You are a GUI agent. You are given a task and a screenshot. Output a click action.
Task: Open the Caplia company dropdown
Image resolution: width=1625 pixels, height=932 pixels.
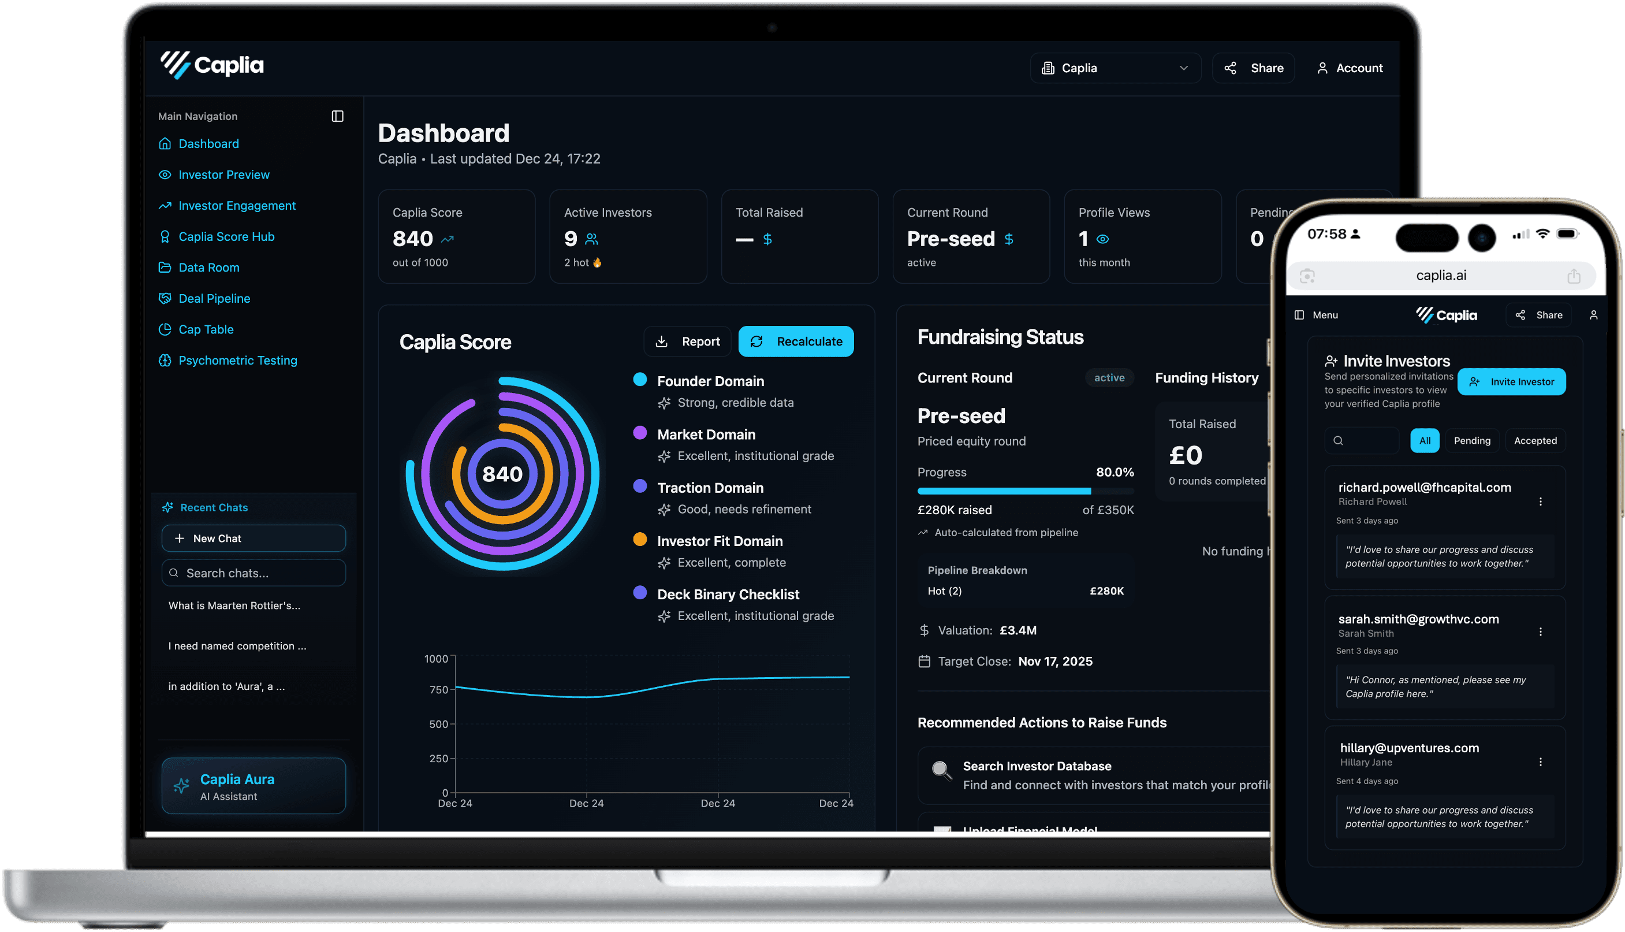tap(1115, 68)
